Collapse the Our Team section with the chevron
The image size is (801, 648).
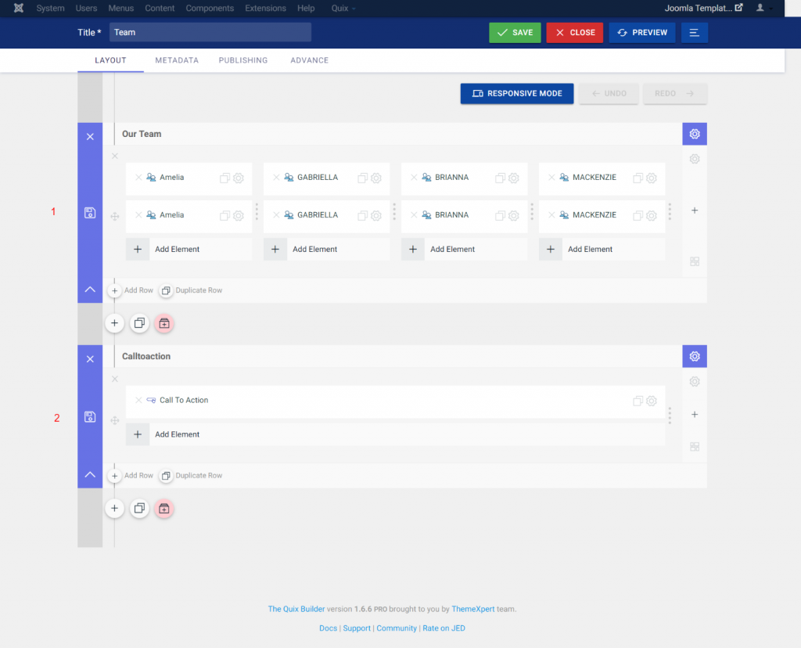click(x=90, y=289)
